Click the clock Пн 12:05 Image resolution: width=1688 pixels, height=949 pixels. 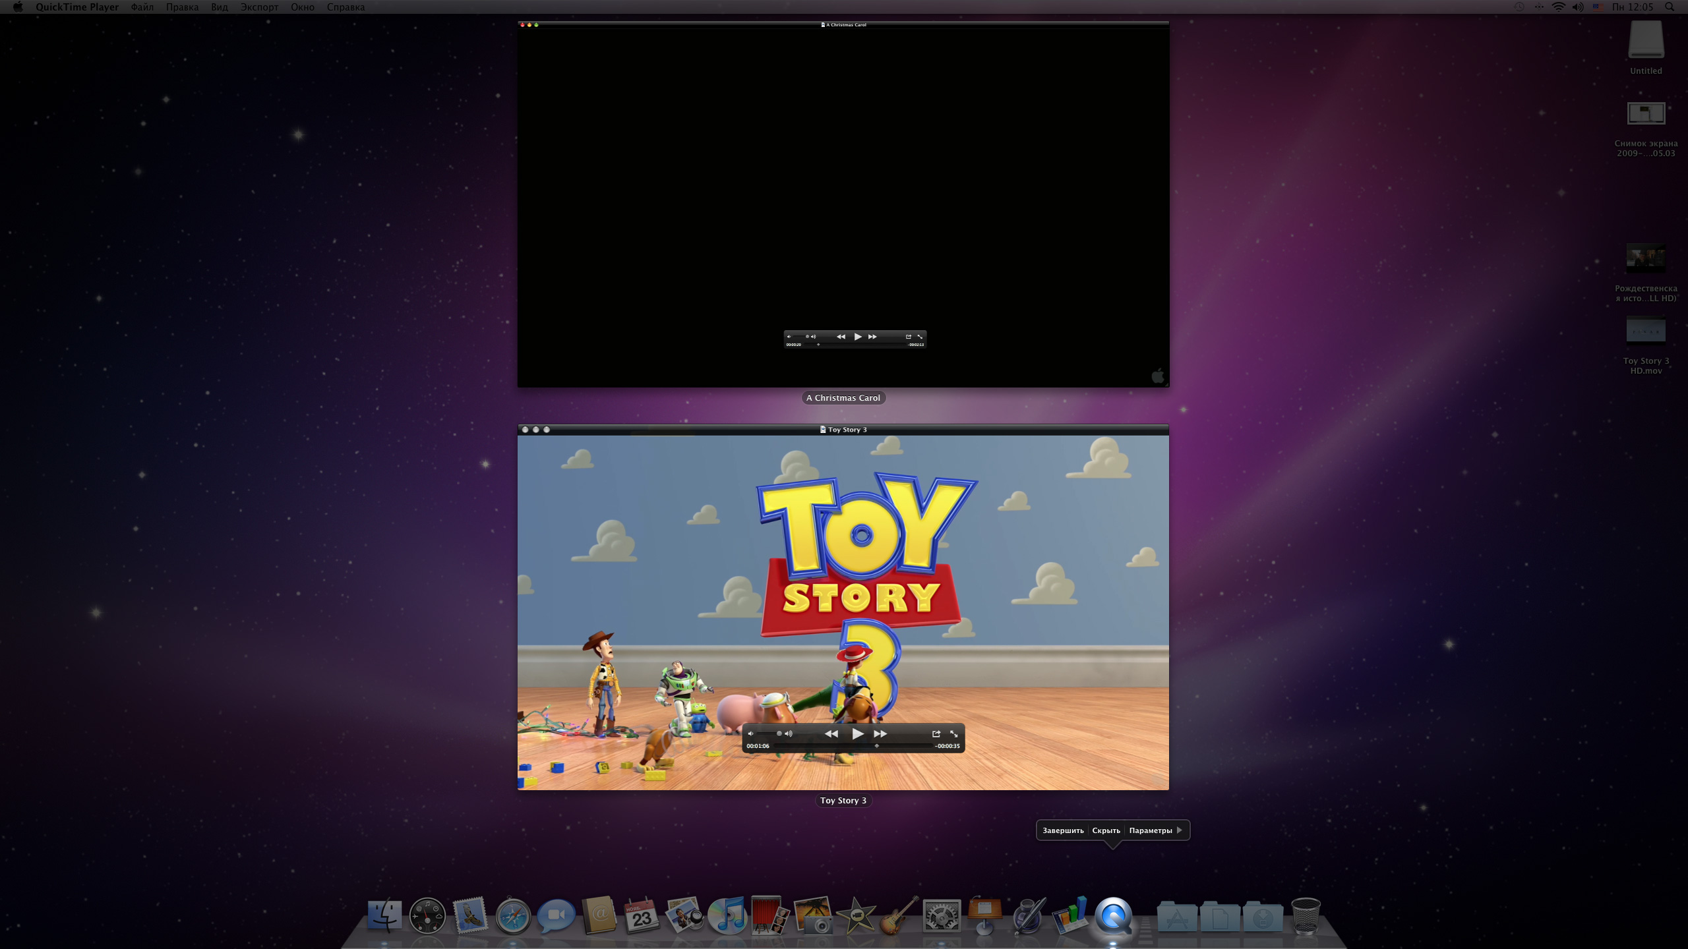[x=1633, y=7]
